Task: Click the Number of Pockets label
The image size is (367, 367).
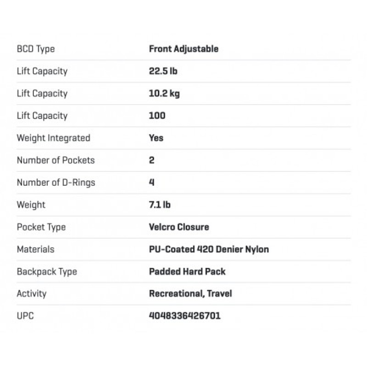Action: point(56,160)
